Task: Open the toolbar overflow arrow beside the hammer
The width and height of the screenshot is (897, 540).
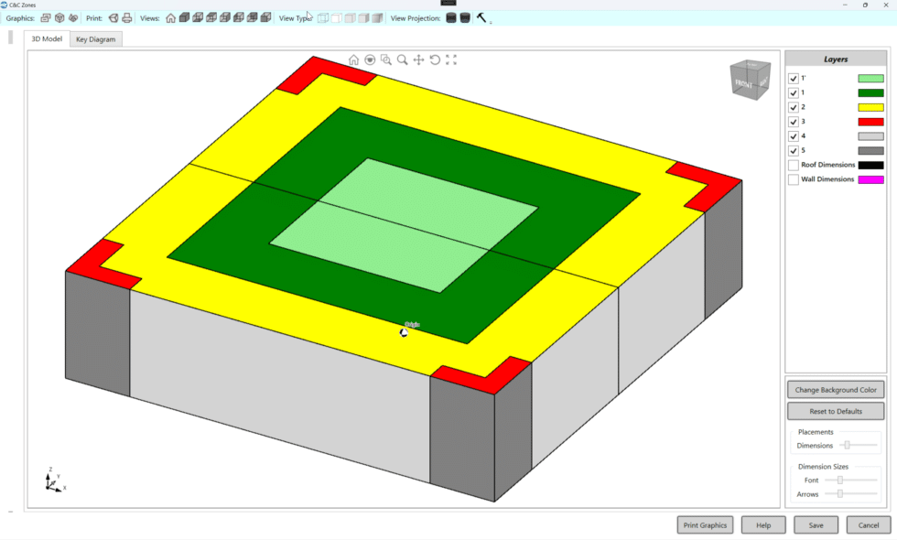Action: pos(491,22)
